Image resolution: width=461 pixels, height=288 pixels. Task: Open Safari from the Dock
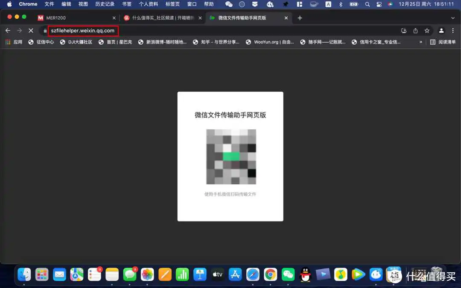pyautogui.click(x=253, y=275)
